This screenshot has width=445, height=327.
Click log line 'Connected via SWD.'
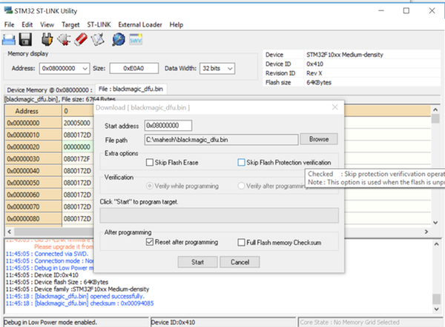(x=47, y=254)
